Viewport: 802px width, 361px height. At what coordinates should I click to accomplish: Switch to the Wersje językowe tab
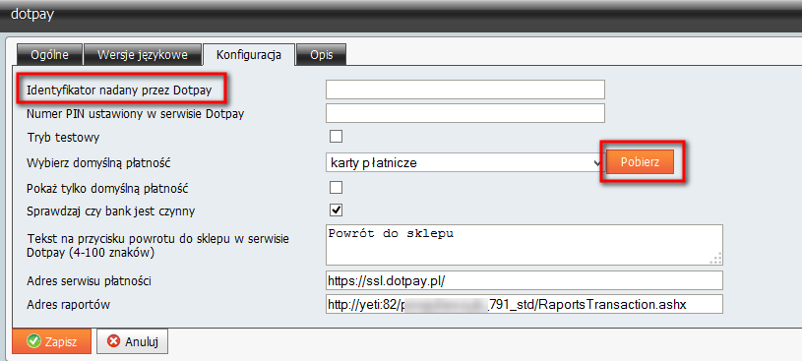point(143,55)
